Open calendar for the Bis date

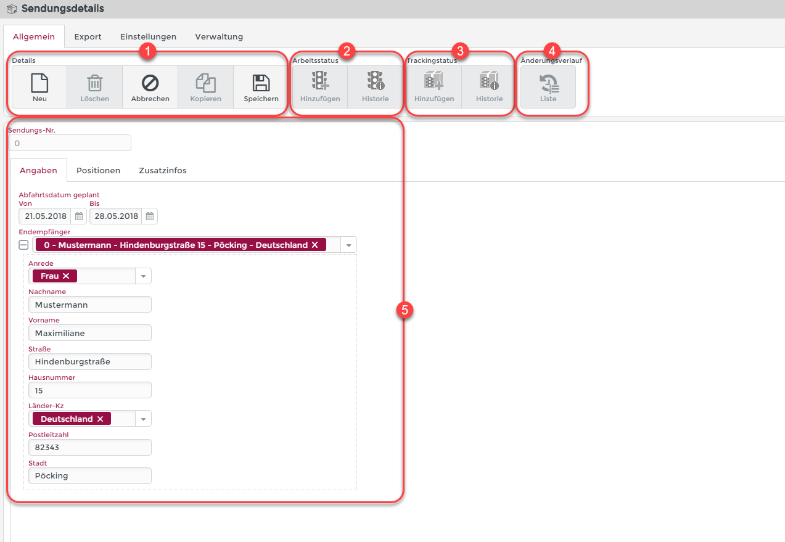[x=150, y=216]
